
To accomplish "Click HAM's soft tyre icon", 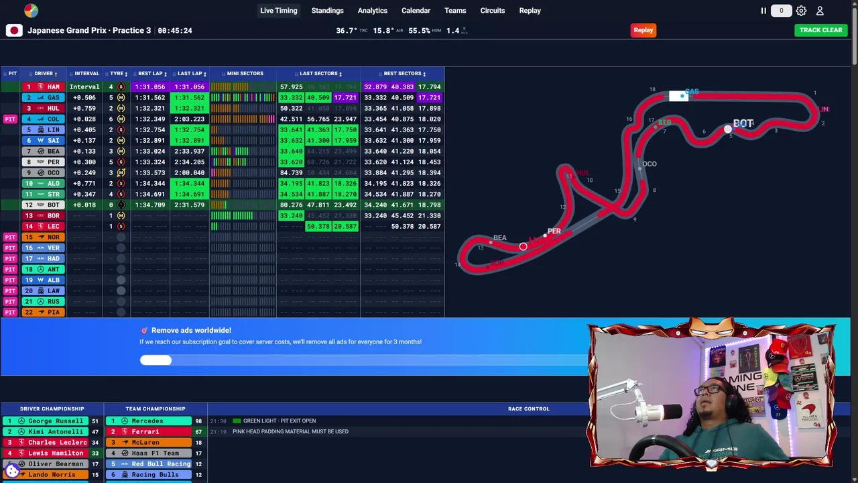I will [121, 87].
